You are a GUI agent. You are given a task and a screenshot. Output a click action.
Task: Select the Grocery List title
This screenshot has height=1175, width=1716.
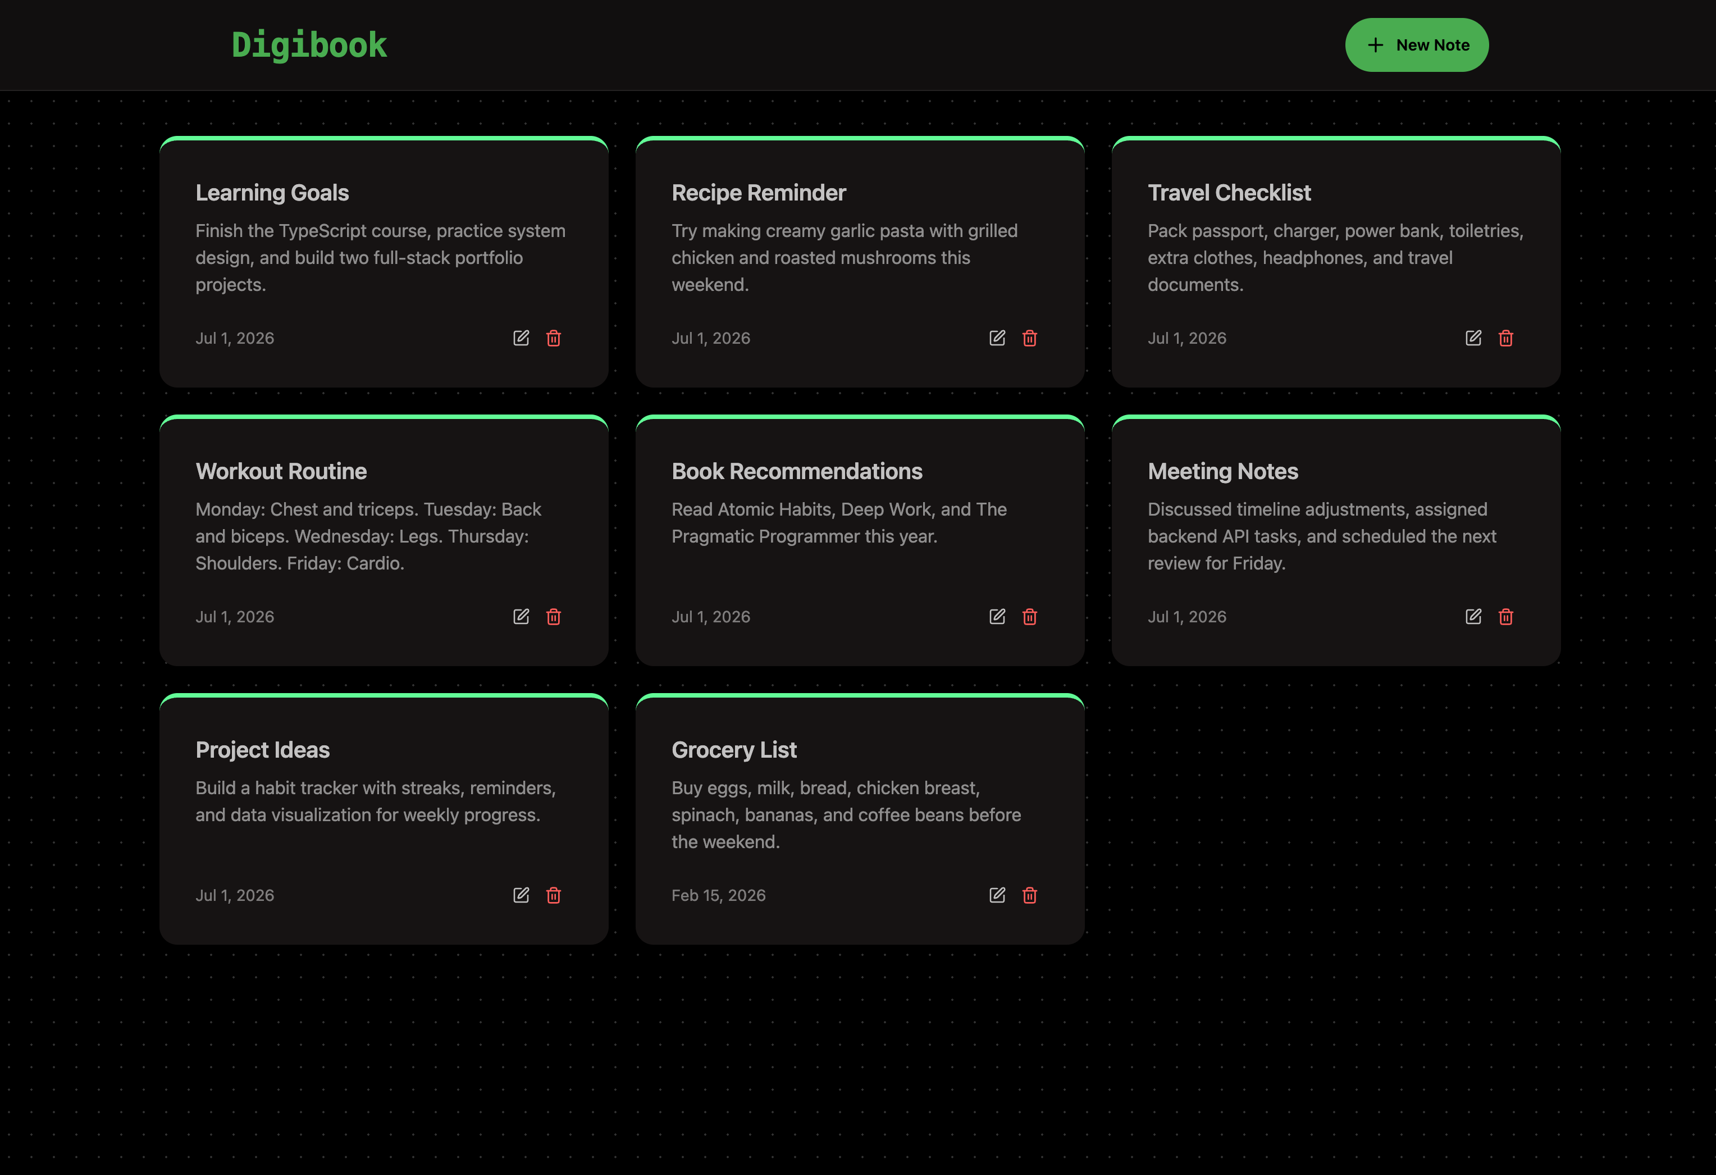click(x=734, y=750)
